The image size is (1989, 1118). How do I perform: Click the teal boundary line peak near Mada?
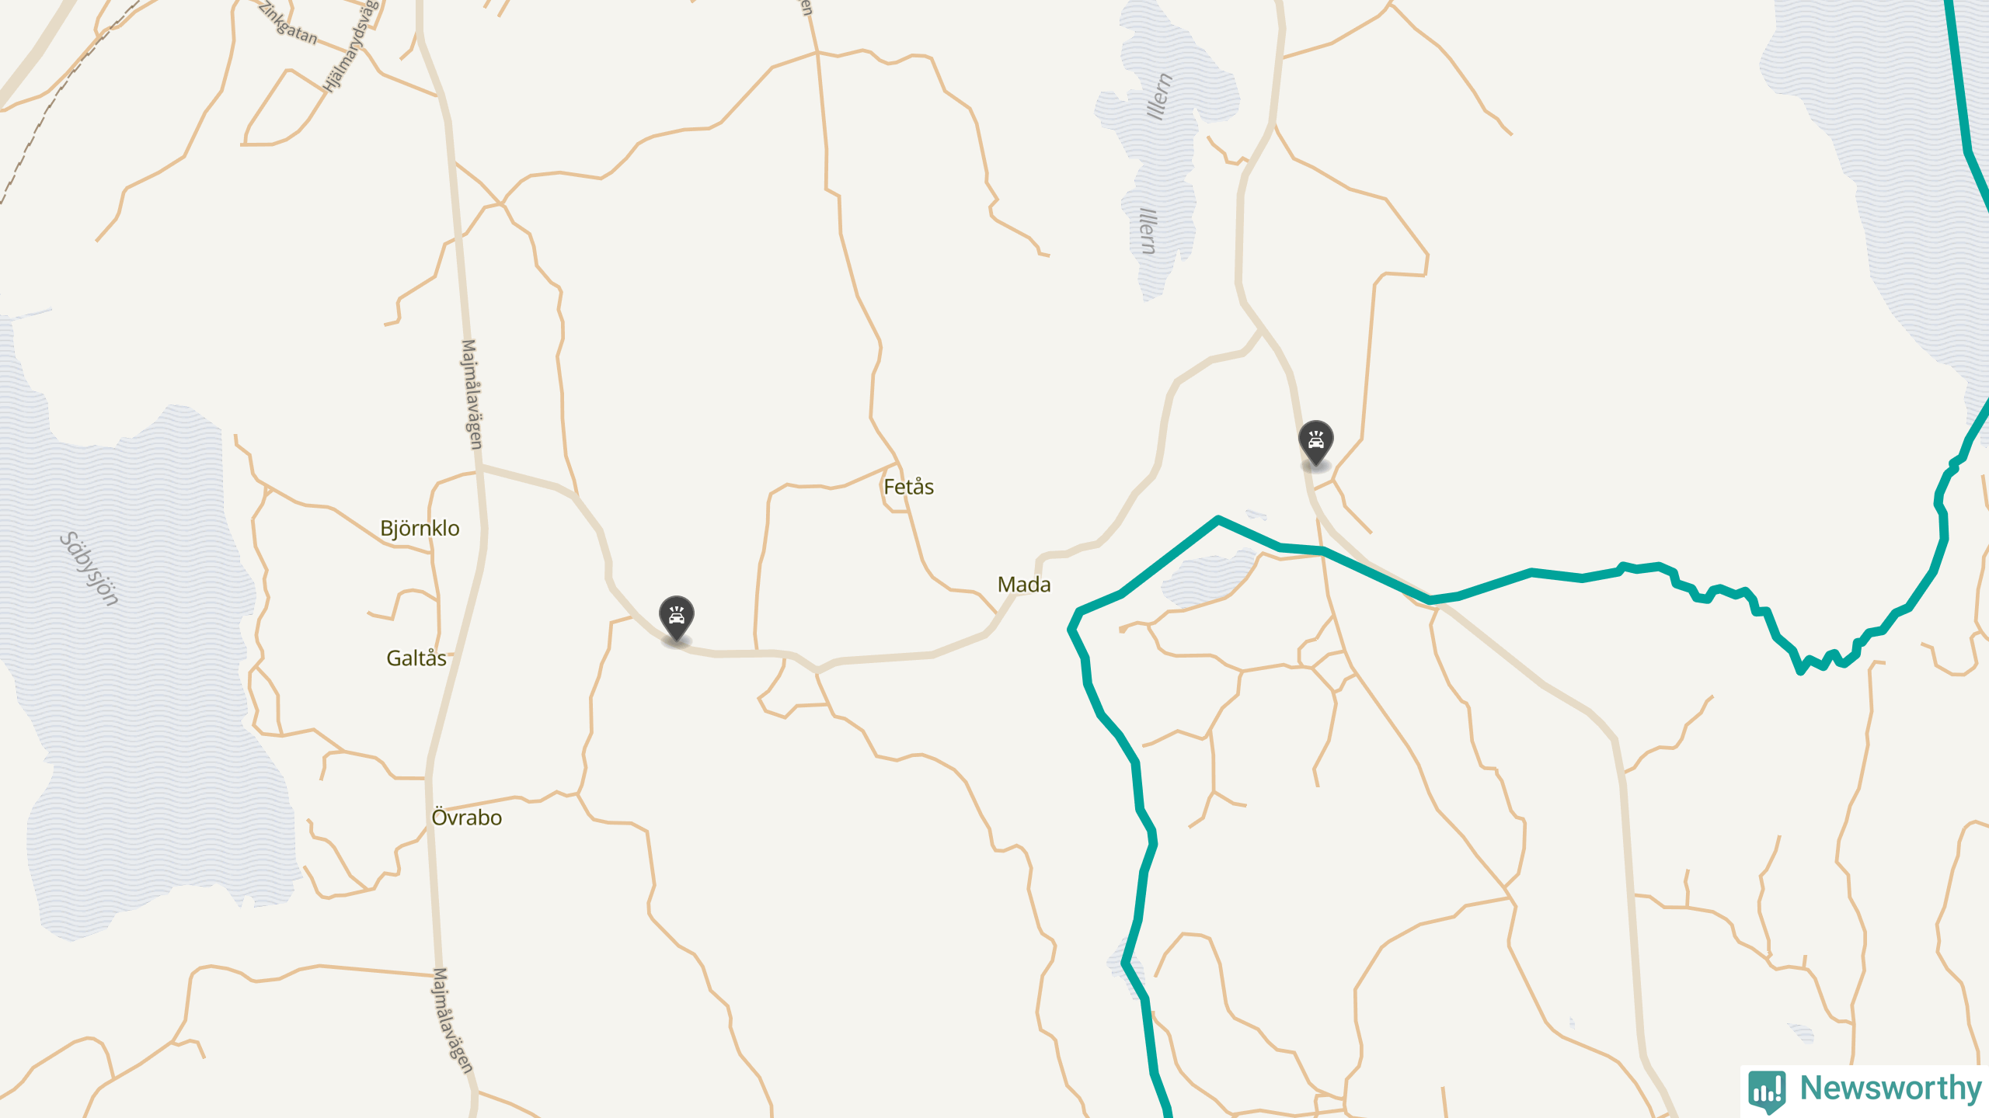point(1217,519)
